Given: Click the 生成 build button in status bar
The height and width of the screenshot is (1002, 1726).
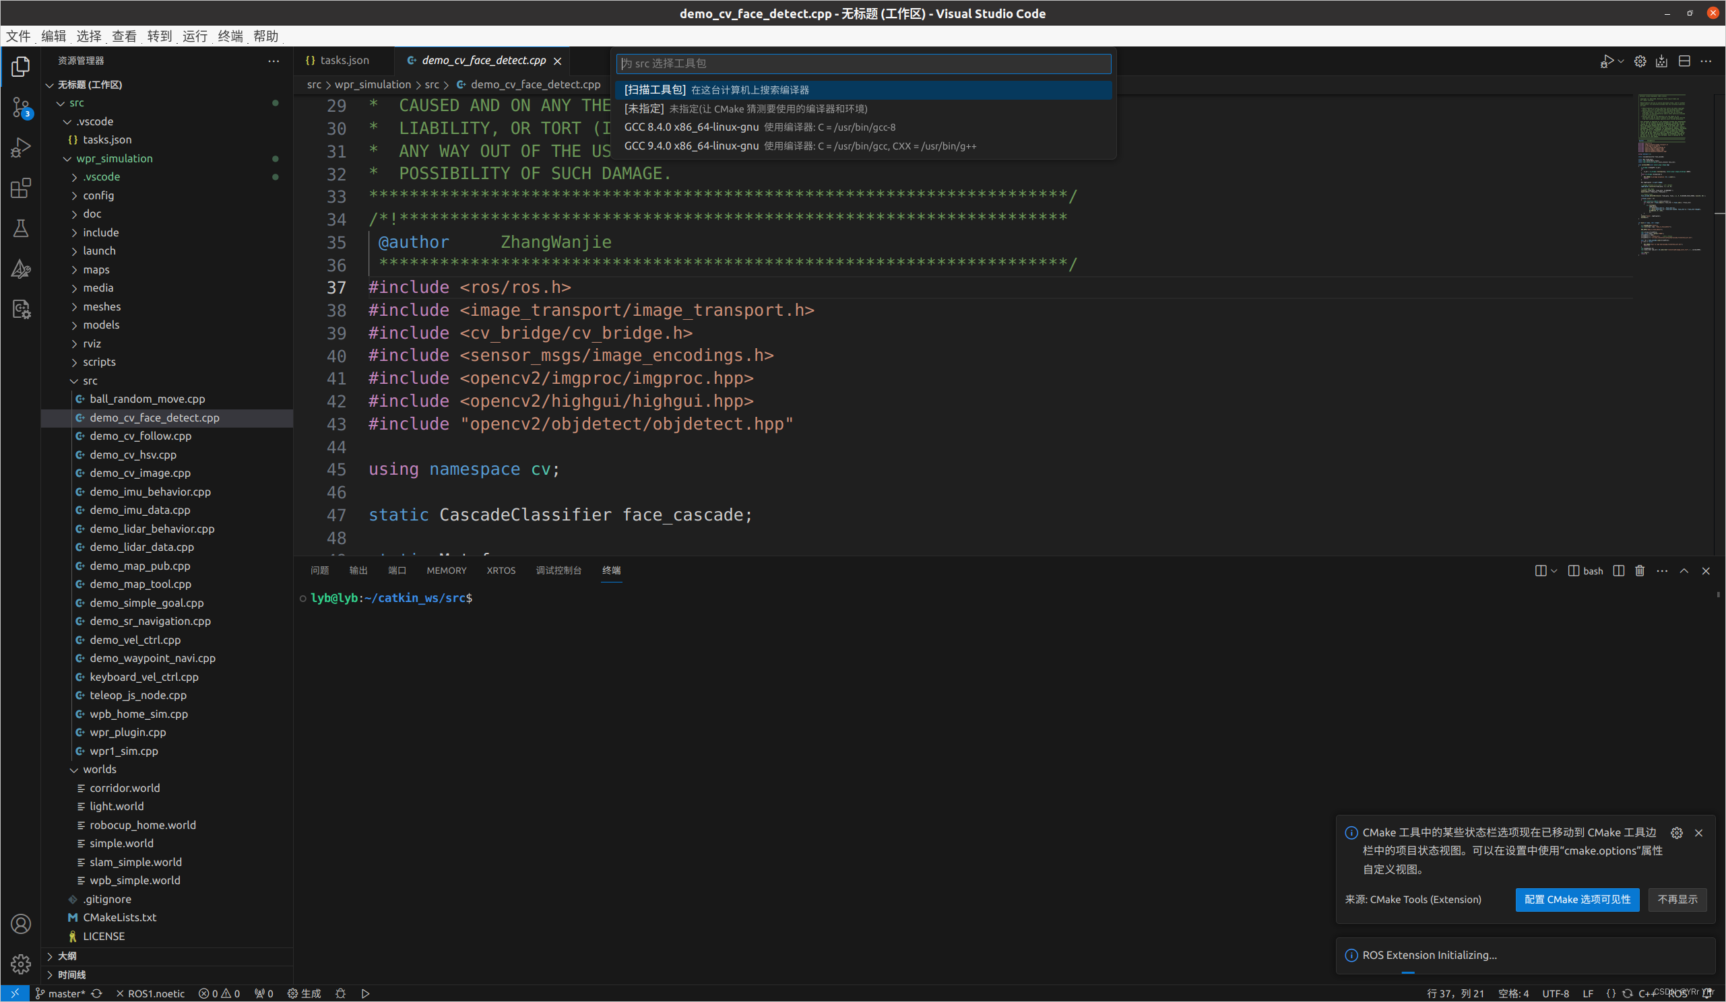Looking at the screenshot, I should pyautogui.click(x=304, y=993).
